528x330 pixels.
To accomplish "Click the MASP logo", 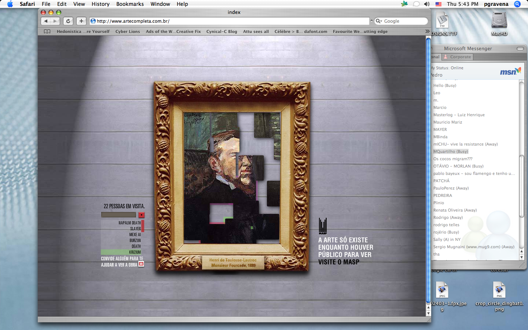I will click(323, 226).
